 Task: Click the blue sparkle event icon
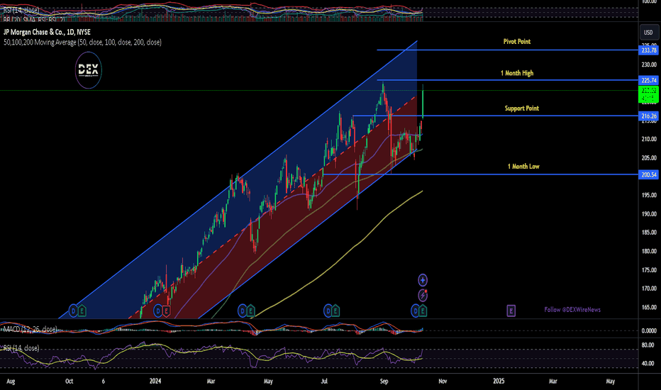[x=423, y=280]
